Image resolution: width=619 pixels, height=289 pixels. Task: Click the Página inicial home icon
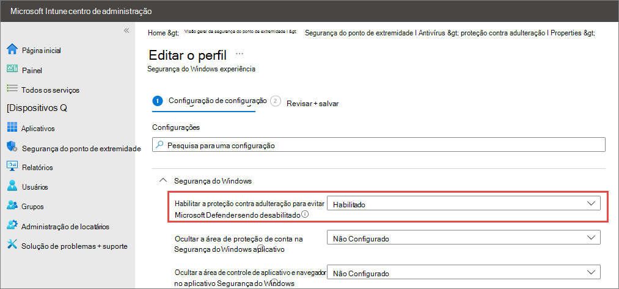(x=12, y=49)
